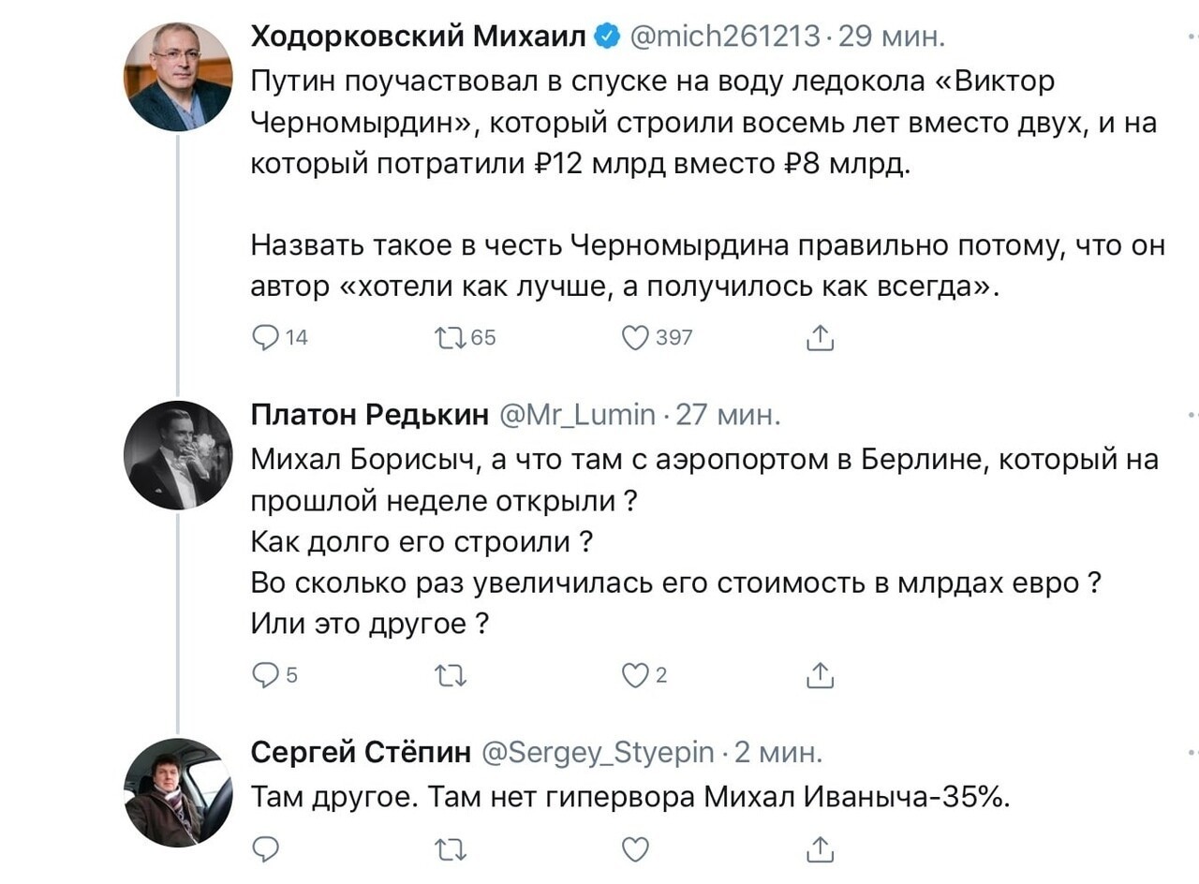
Task: Open Сергей Стёпин's profile avatar
Action: (x=178, y=792)
